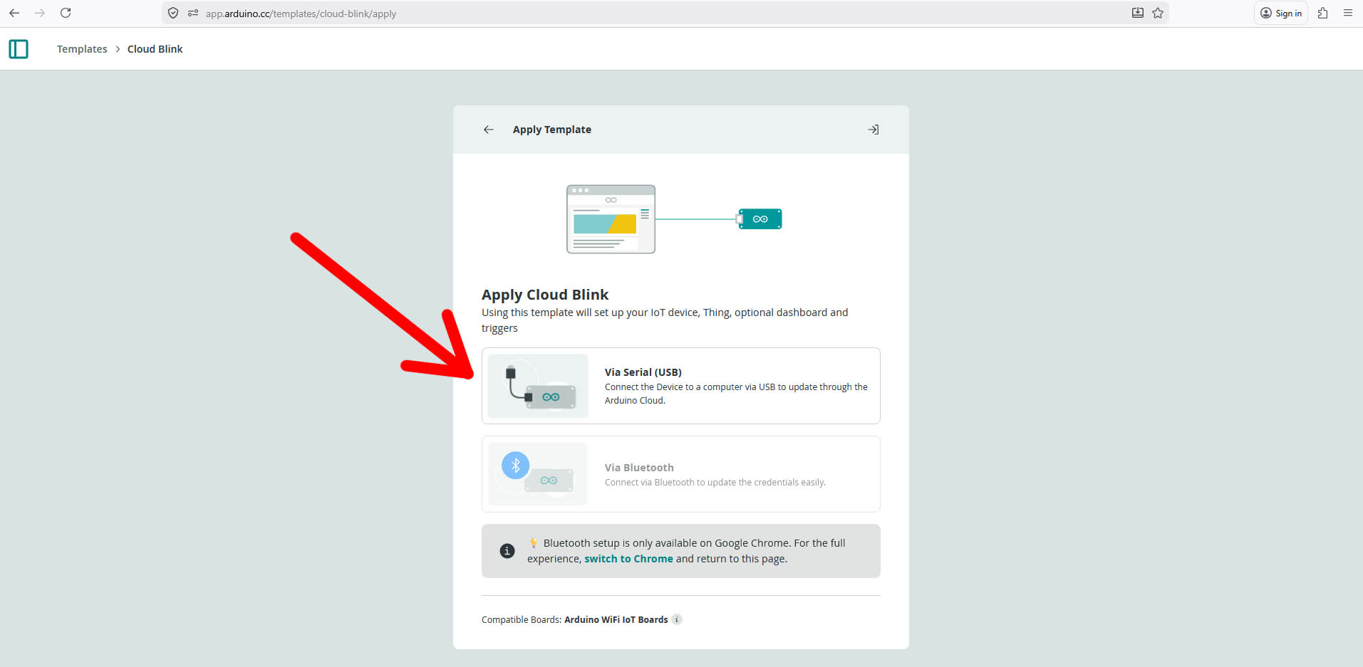
Task: Bookmark this page with the star icon
Action: coord(1158,13)
